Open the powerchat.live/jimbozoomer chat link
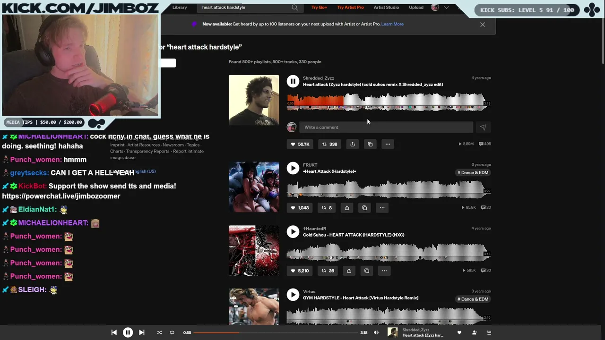The height and width of the screenshot is (340, 605). [61, 196]
